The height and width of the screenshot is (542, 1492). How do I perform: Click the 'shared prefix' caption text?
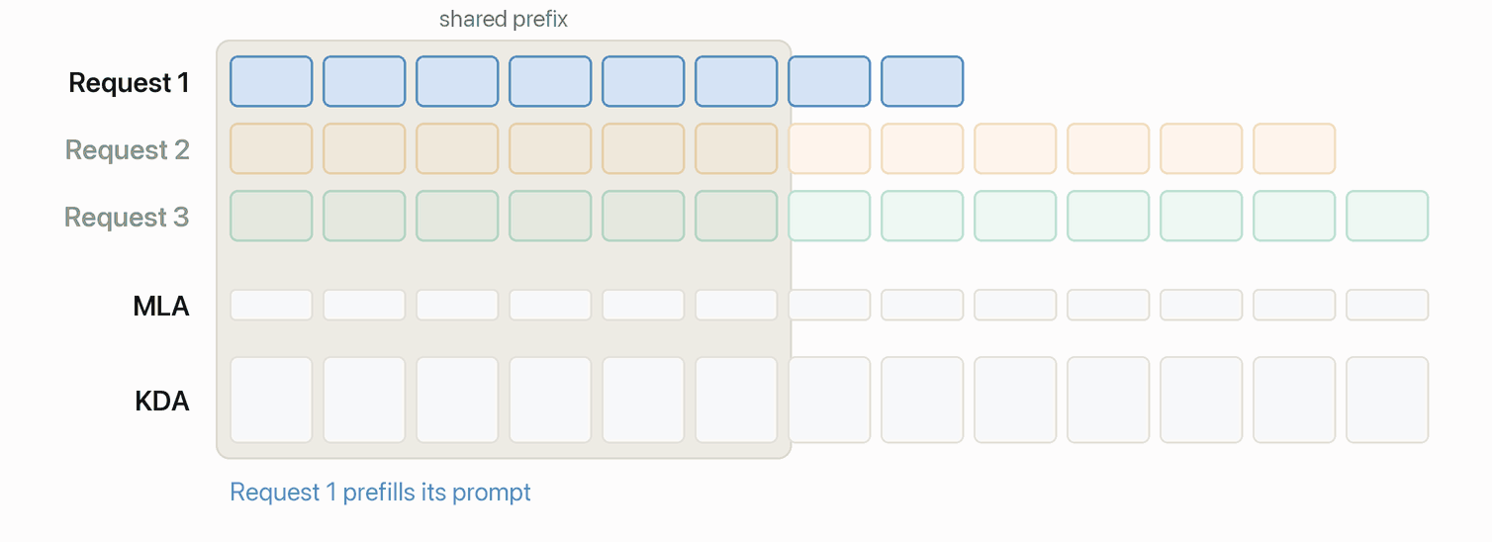(504, 19)
